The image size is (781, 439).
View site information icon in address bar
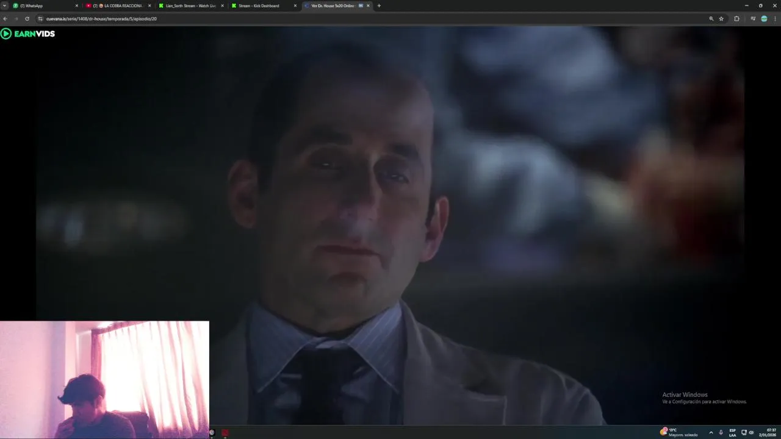40,19
